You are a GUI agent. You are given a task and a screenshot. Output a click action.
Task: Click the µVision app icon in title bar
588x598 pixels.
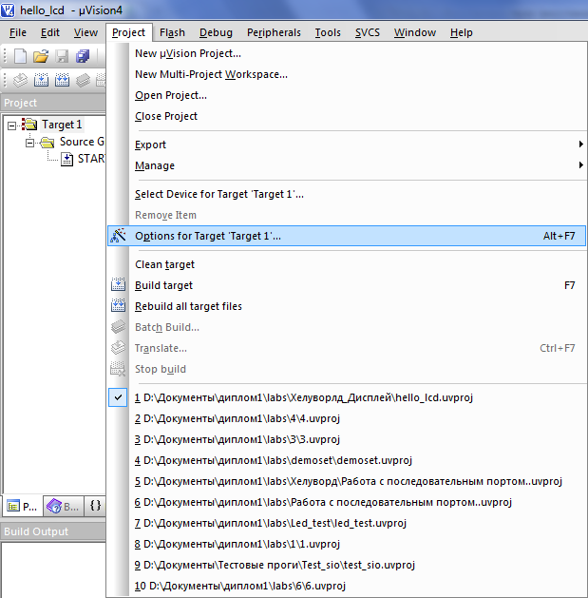[x=8, y=10]
